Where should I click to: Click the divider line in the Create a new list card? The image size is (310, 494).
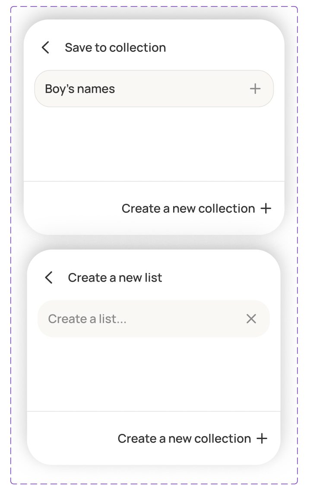(154, 411)
